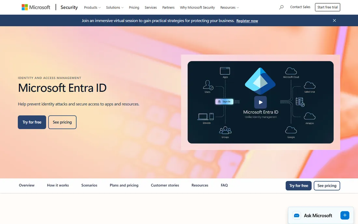The width and height of the screenshot is (358, 224).
Task: Click the server database icon in diagram
Action: [300, 102]
